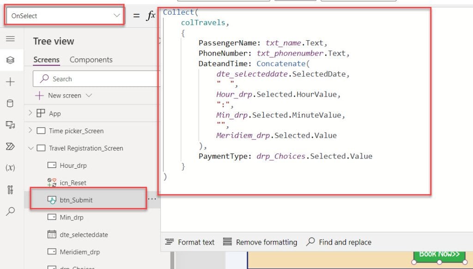Open the Tree view layers icon
The image size is (473, 269).
10,60
